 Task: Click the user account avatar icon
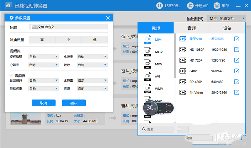159,6
